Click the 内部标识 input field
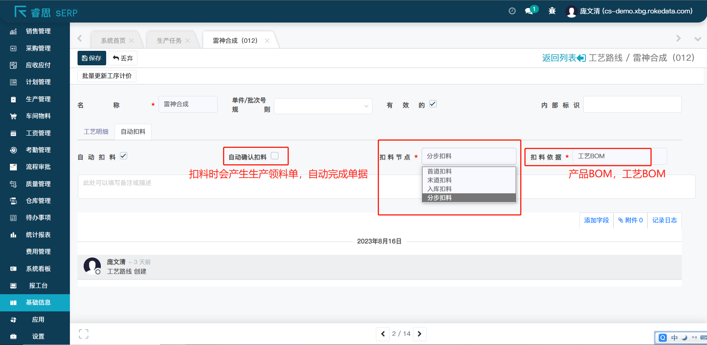Viewport: 707px width, 345px height. pos(632,104)
